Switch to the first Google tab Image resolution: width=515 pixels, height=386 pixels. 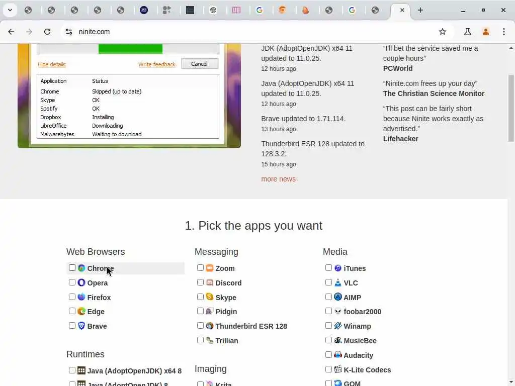[260, 10]
